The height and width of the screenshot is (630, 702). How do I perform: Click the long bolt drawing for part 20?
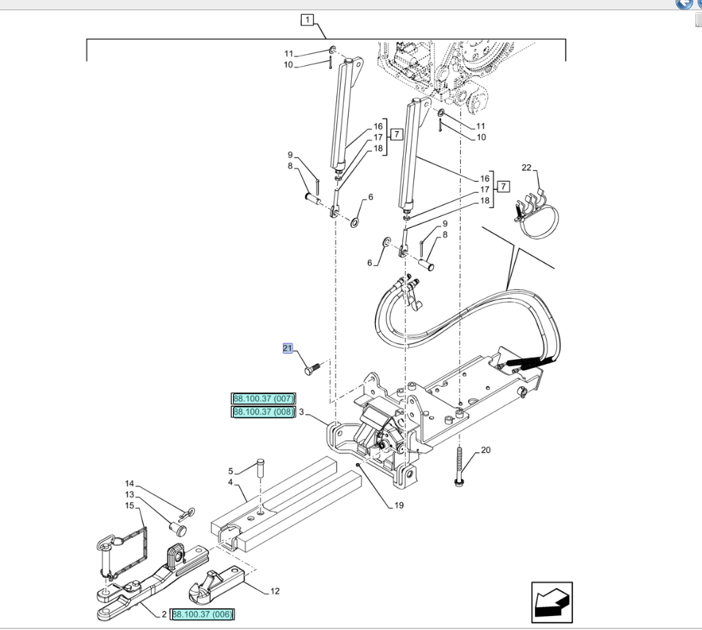pos(459,466)
